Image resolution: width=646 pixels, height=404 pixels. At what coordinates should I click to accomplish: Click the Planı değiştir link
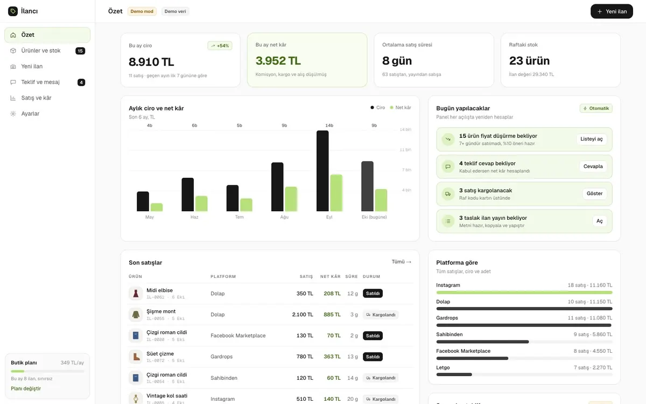click(26, 388)
